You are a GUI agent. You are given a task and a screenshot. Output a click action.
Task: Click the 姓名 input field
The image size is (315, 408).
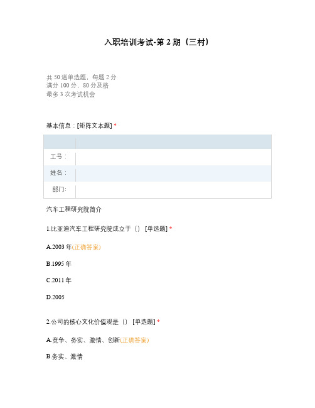tap(173, 174)
